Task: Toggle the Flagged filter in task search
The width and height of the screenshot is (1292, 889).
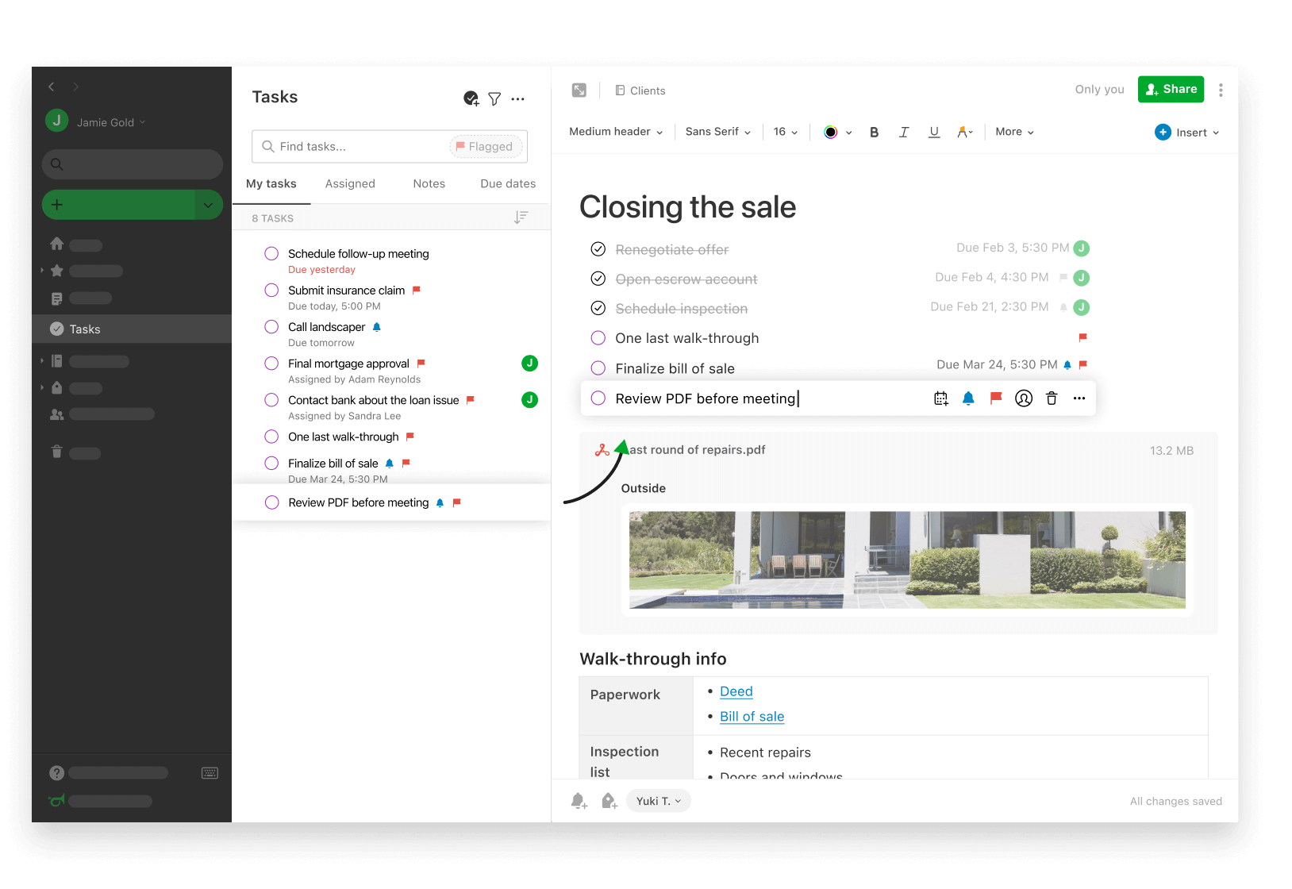Action: 485,147
